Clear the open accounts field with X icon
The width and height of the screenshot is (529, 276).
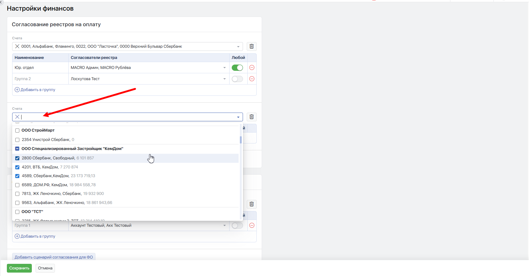click(17, 117)
